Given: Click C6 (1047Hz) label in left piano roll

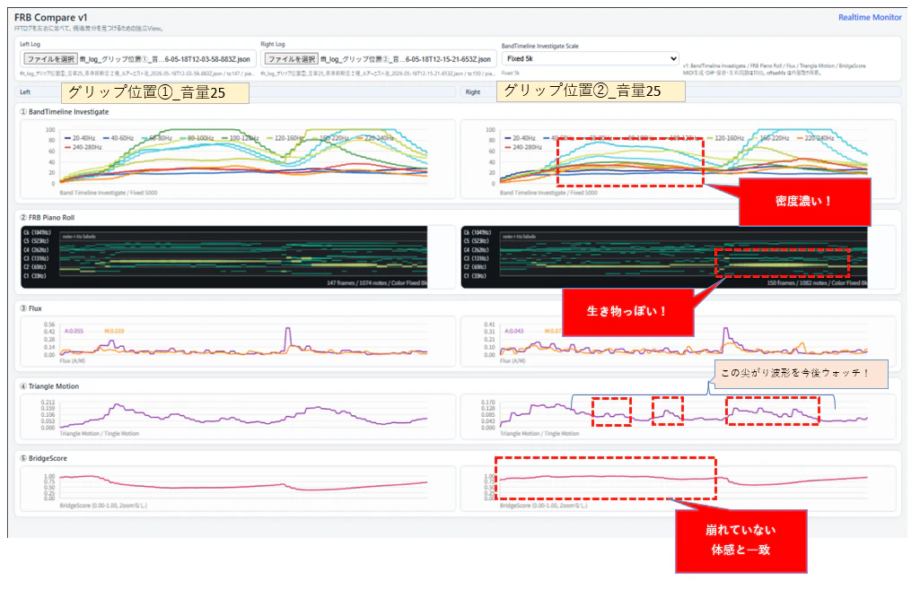Looking at the screenshot, I should pos(37,233).
